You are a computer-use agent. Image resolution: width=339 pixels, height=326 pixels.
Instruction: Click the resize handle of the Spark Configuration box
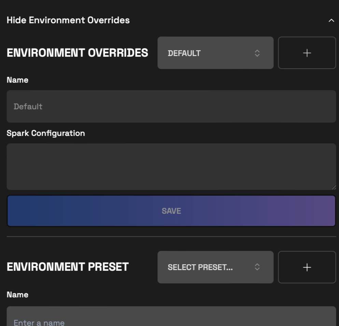[334, 187]
